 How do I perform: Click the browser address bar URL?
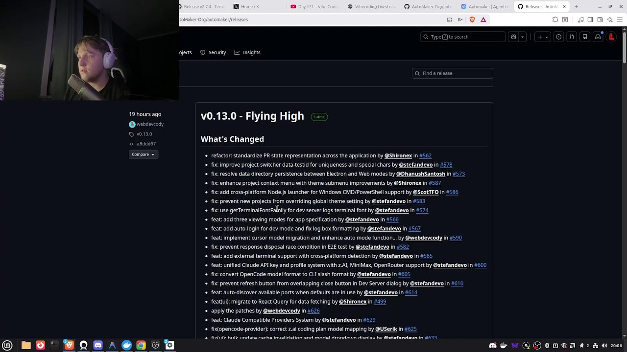click(214, 20)
